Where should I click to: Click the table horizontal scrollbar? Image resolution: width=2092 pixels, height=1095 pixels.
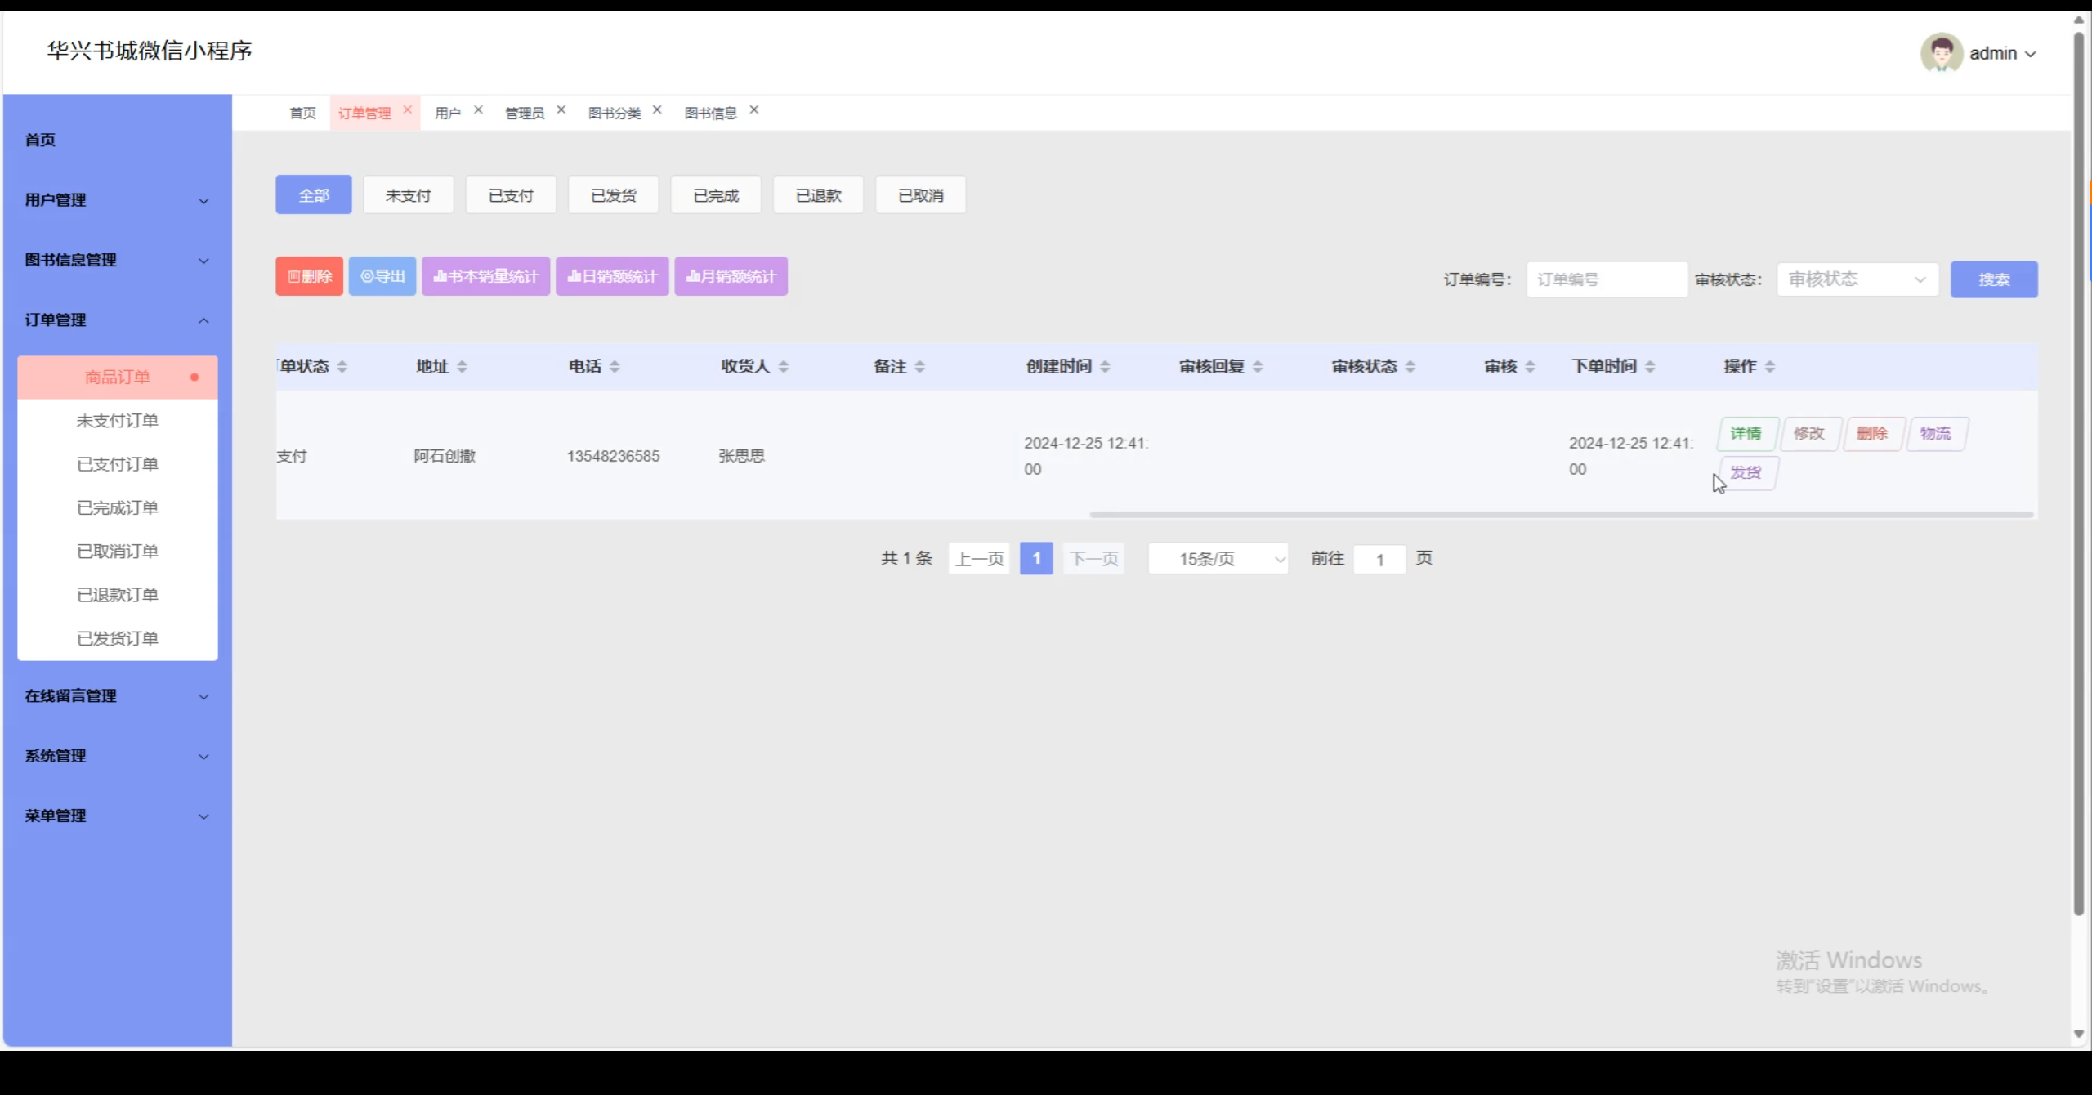click(1561, 515)
